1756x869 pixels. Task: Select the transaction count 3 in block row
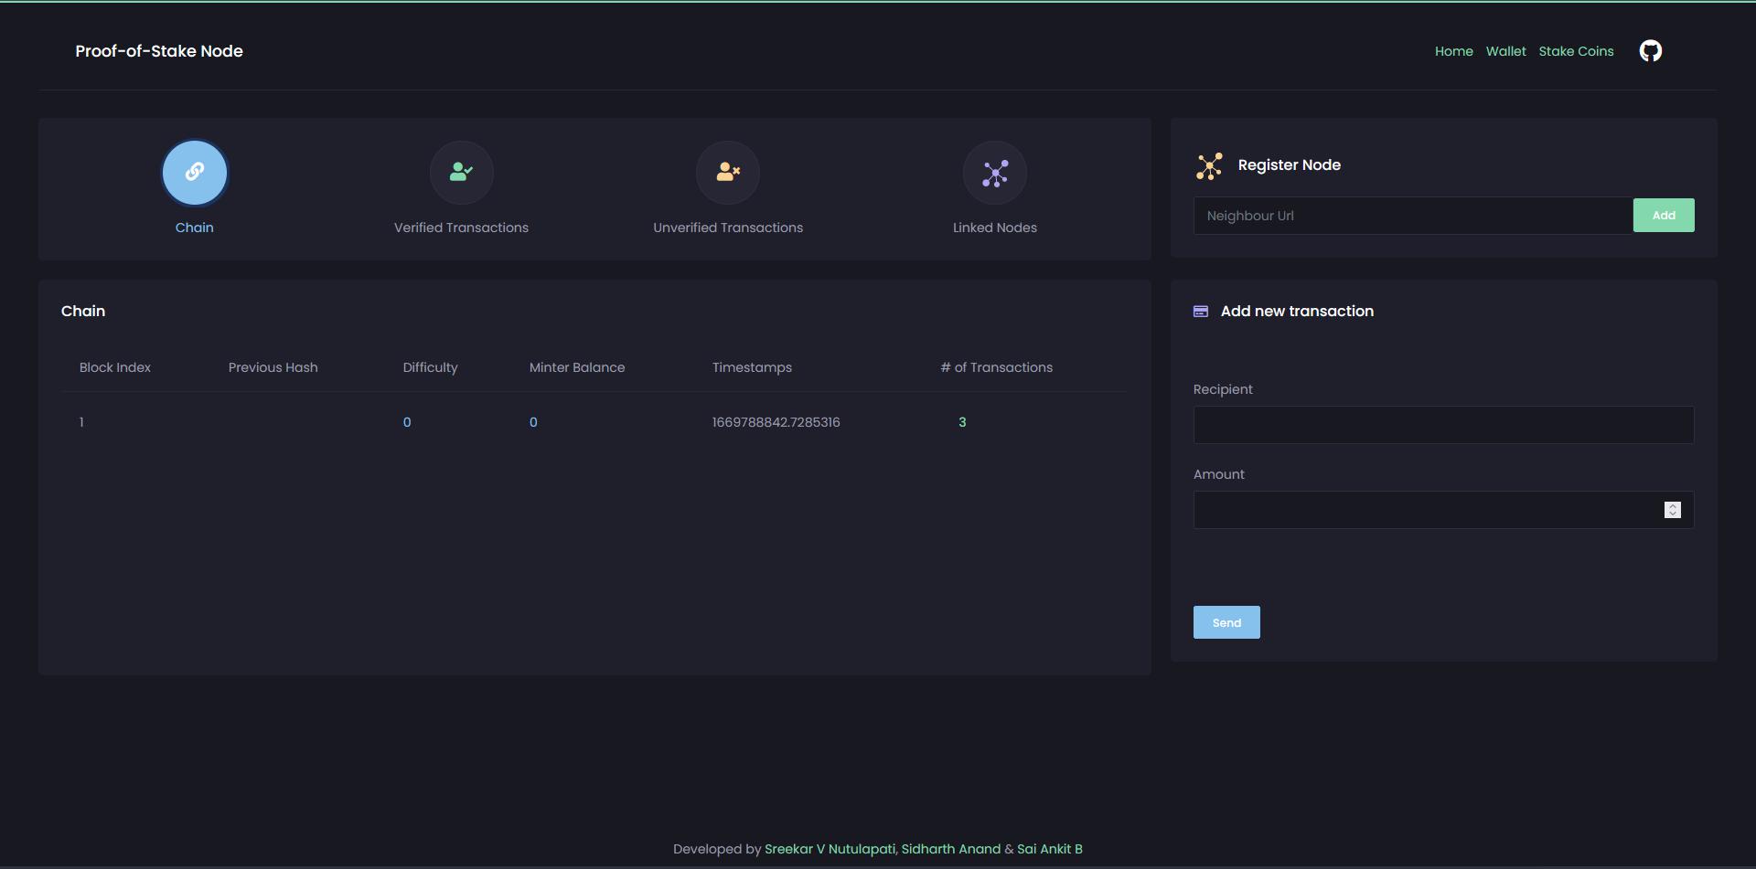coord(962,422)
